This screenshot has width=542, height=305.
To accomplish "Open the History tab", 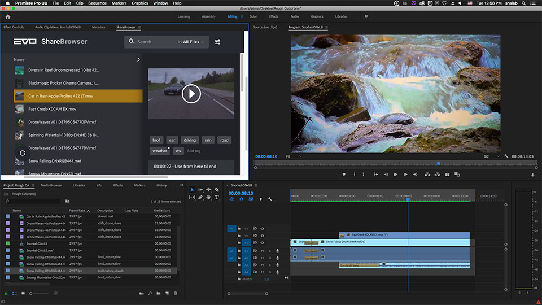I will 161,185.
